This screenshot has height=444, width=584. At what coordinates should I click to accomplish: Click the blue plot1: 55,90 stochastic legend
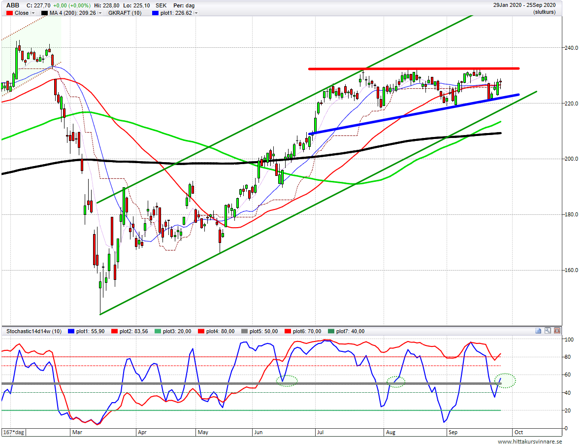[86, 331]
